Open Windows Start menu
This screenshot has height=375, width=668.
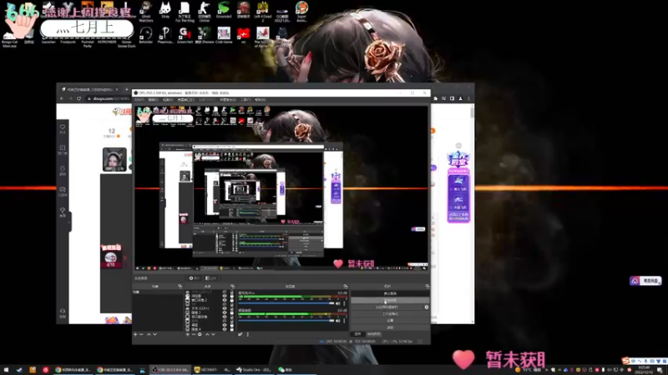[6, 370]
